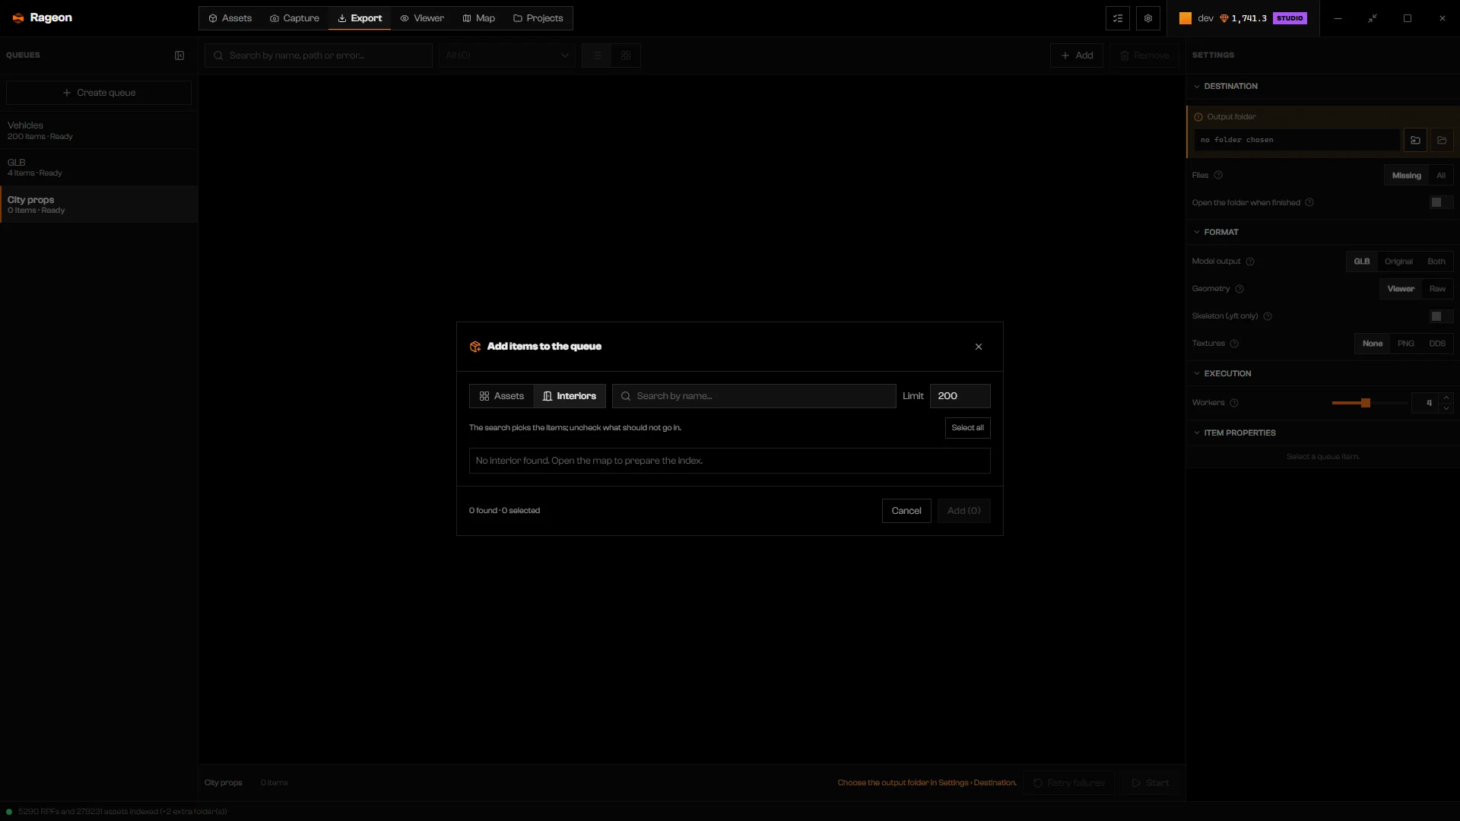Switch to the Interiors tab in dialog
This screenshot has height=821, width=1460.
(570, 396)
